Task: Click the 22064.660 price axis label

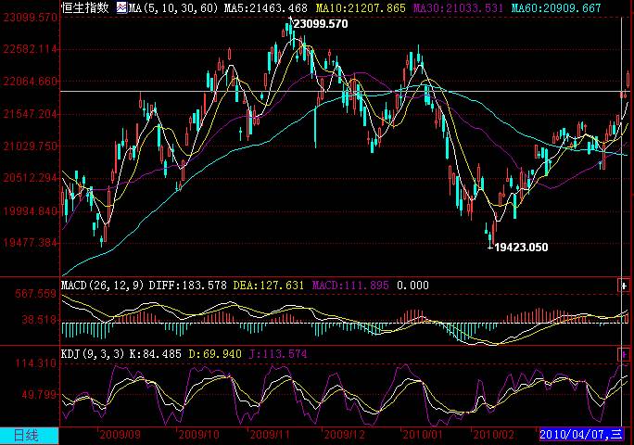Action: 31,82
